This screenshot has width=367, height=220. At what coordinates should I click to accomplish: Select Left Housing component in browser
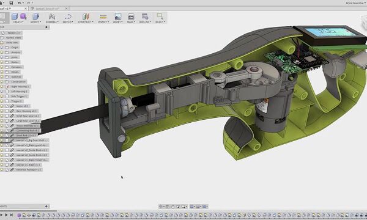pyautogui.click(x=20, y=92)
